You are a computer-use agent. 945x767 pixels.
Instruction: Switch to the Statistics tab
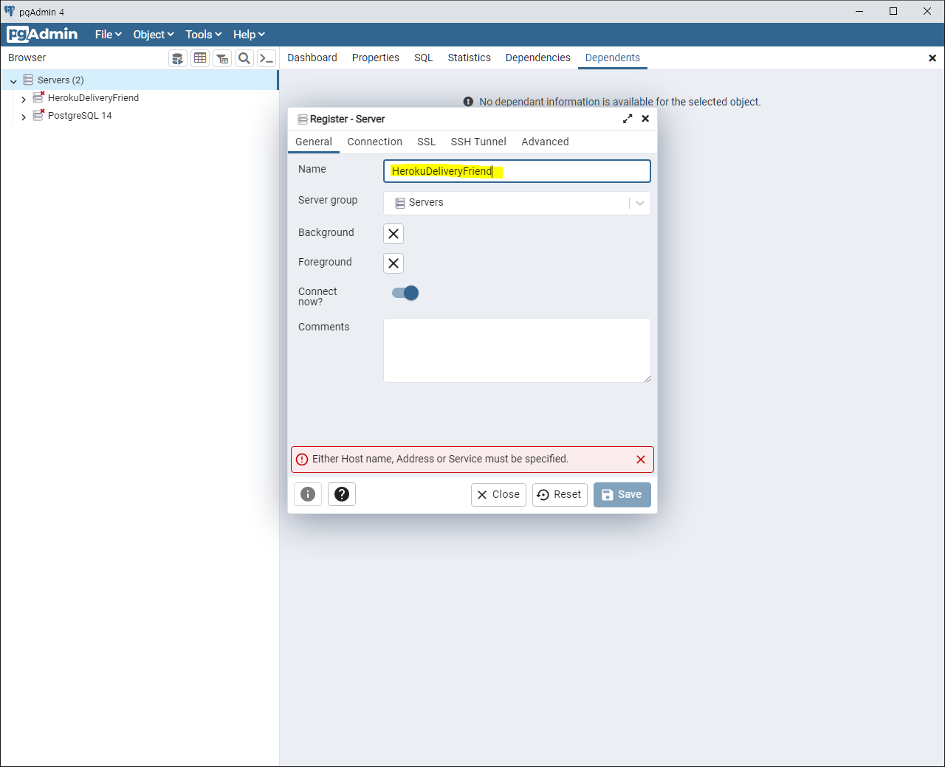click(x=470, y=58)
